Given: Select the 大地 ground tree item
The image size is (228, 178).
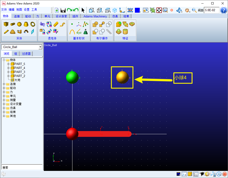Looking at the screenshot, I should (15, 80).
